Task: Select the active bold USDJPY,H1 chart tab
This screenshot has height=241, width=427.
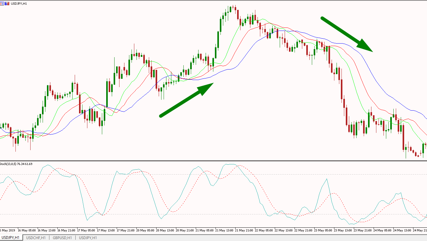Action: click(x=11, y=238)
